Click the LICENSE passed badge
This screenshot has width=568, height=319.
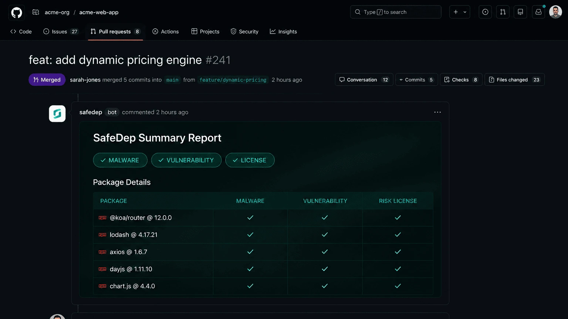pyautogui.click(x=250, y=160)
